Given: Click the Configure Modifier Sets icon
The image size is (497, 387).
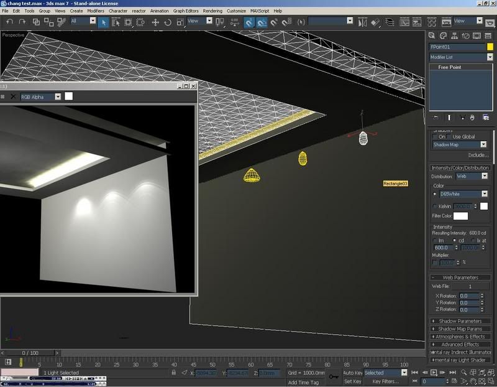Looking at the screenshot, I should (x=486, y=117).
